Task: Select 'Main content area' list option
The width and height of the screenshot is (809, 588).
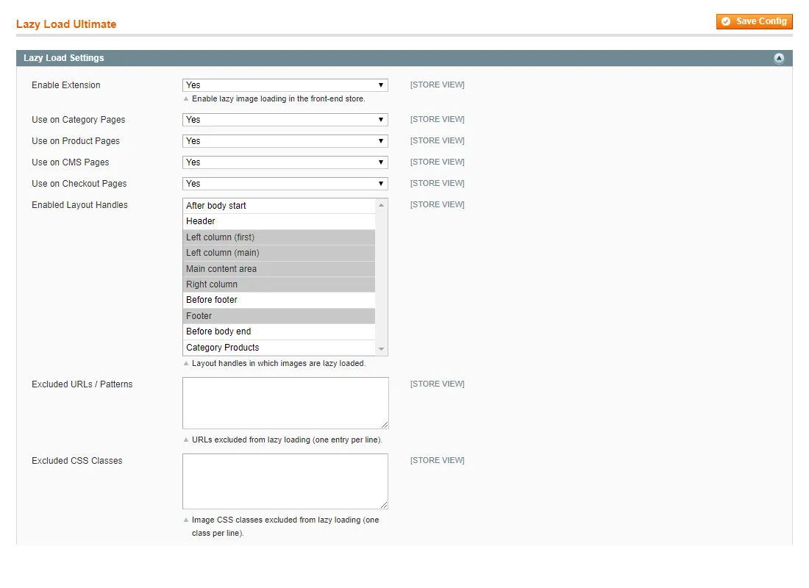Action: (x=279, y=269)
